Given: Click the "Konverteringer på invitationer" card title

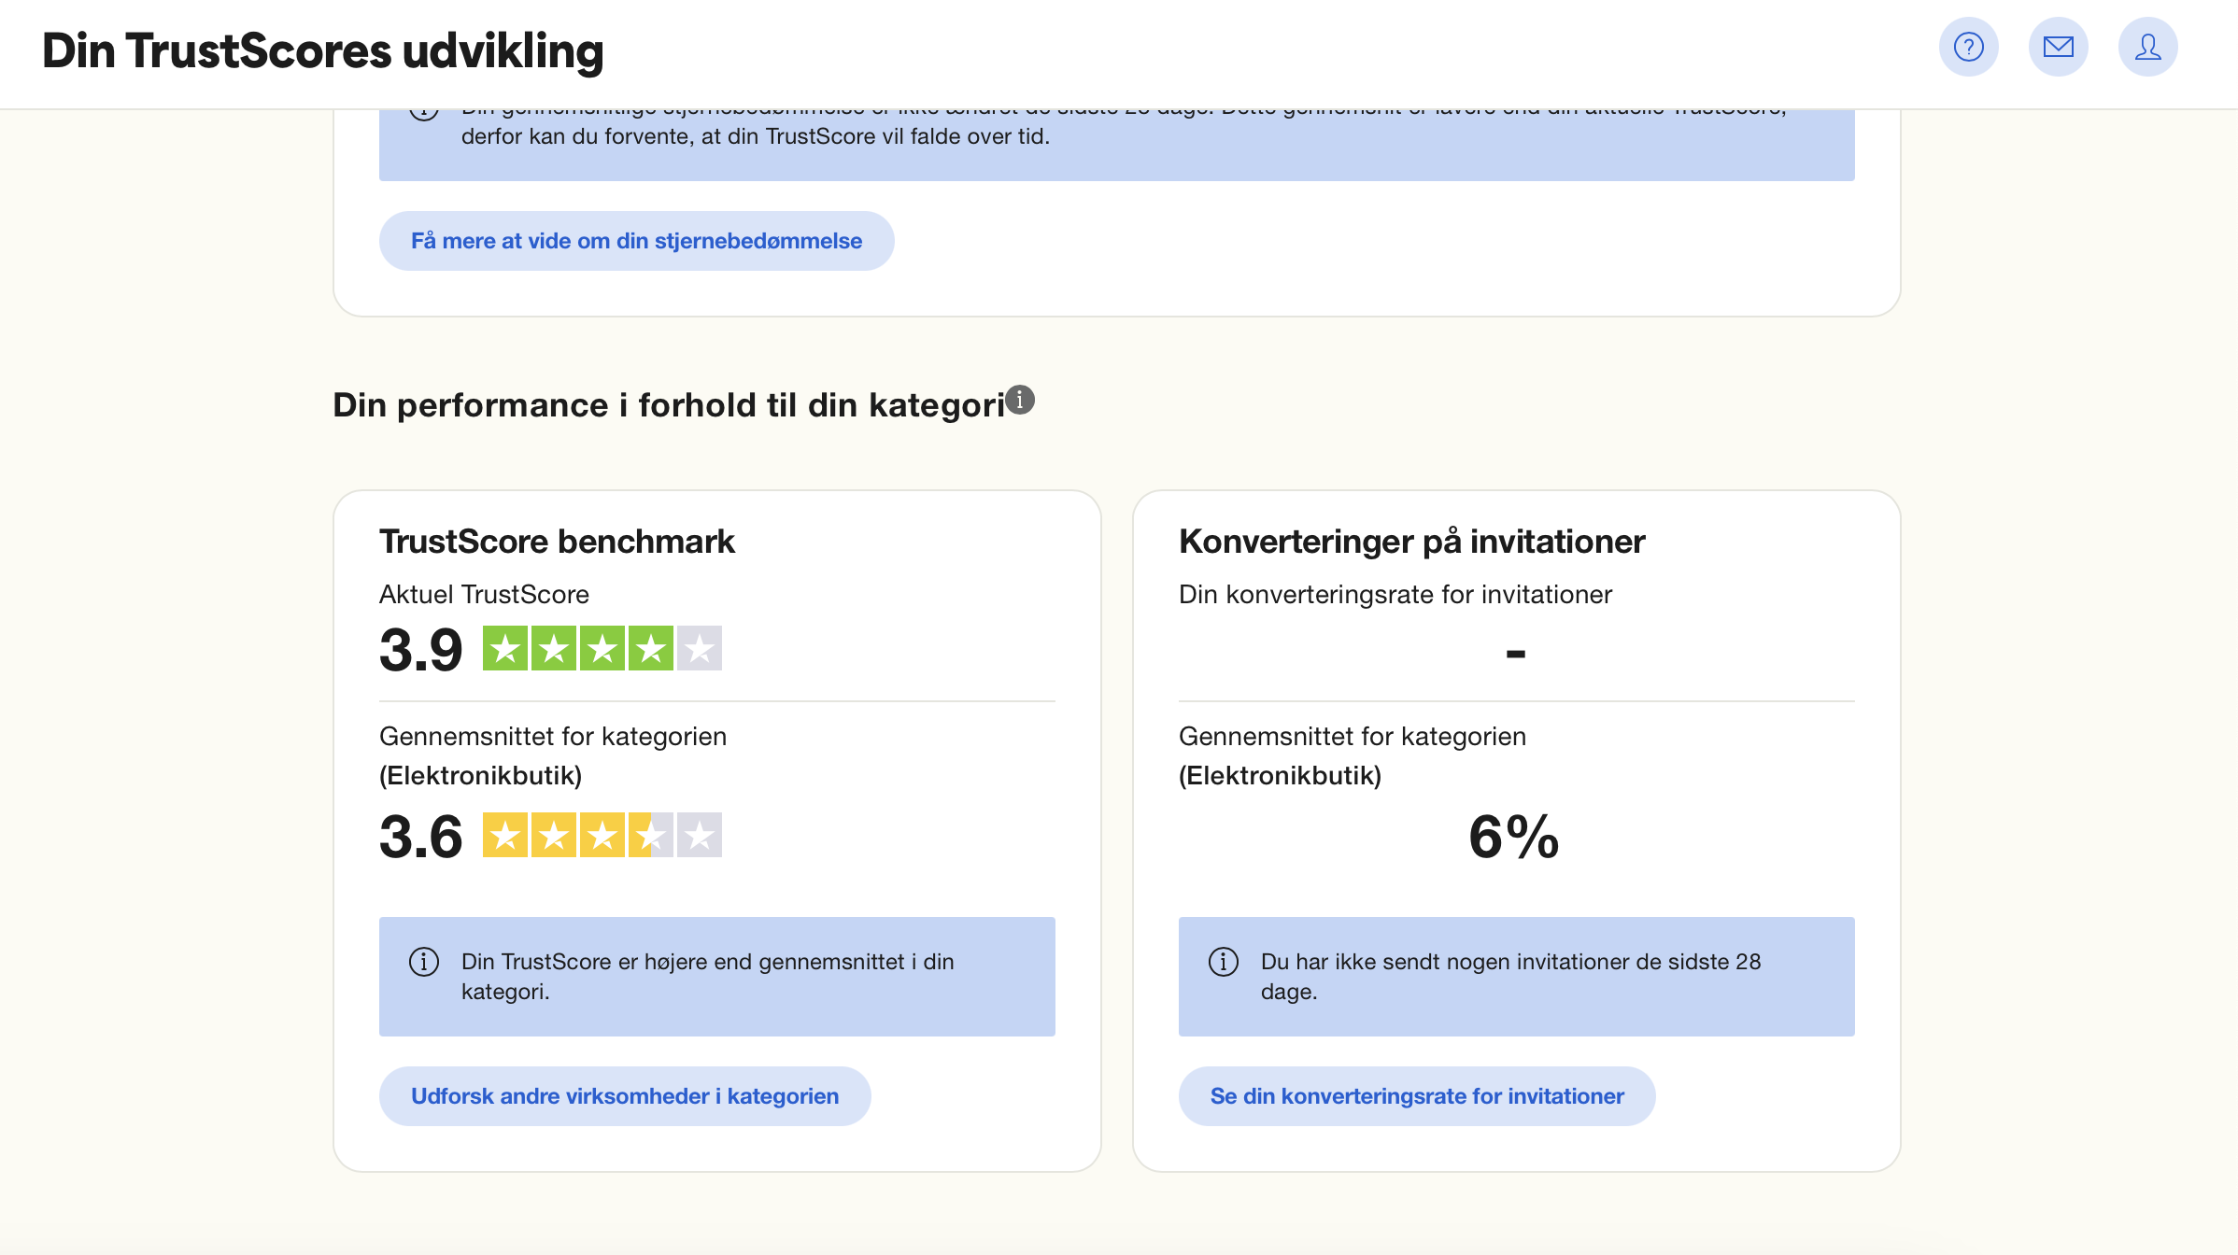Looking at the screenshot, I should point(1411,542).
